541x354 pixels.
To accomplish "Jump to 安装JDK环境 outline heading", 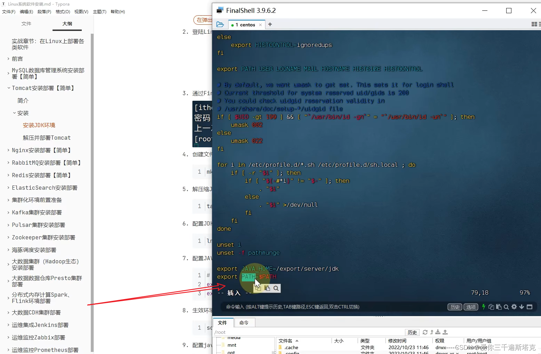I will pyautogui.click(x=39, y=125).
